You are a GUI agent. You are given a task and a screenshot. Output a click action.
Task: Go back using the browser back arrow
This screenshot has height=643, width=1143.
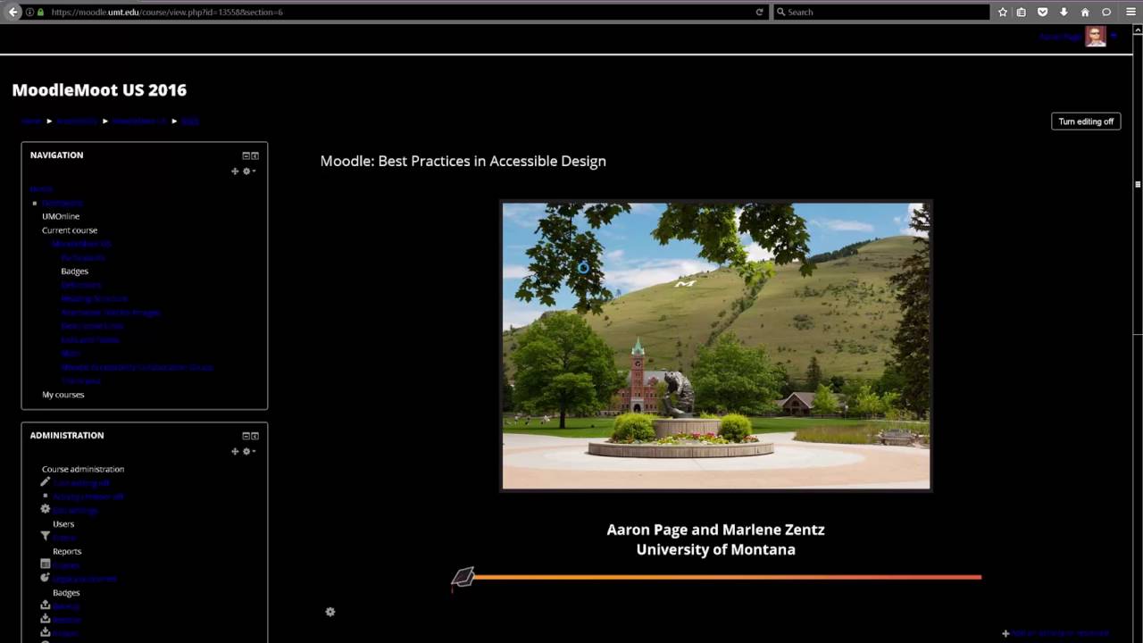13,12
